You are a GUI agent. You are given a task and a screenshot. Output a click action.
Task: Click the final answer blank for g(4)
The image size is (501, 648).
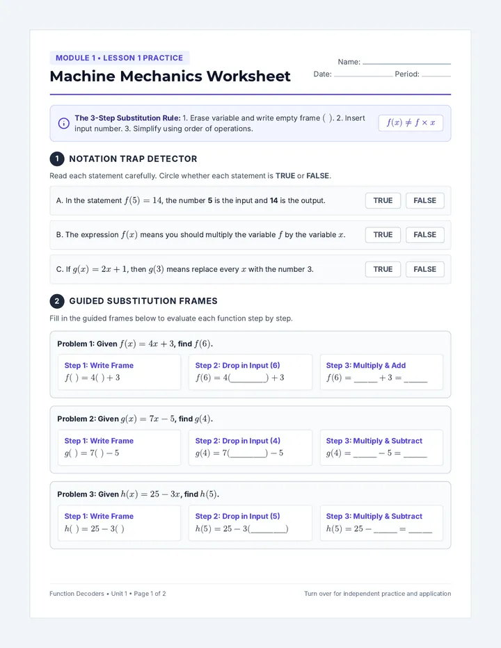pyautogui.click(x=415, y=453)
